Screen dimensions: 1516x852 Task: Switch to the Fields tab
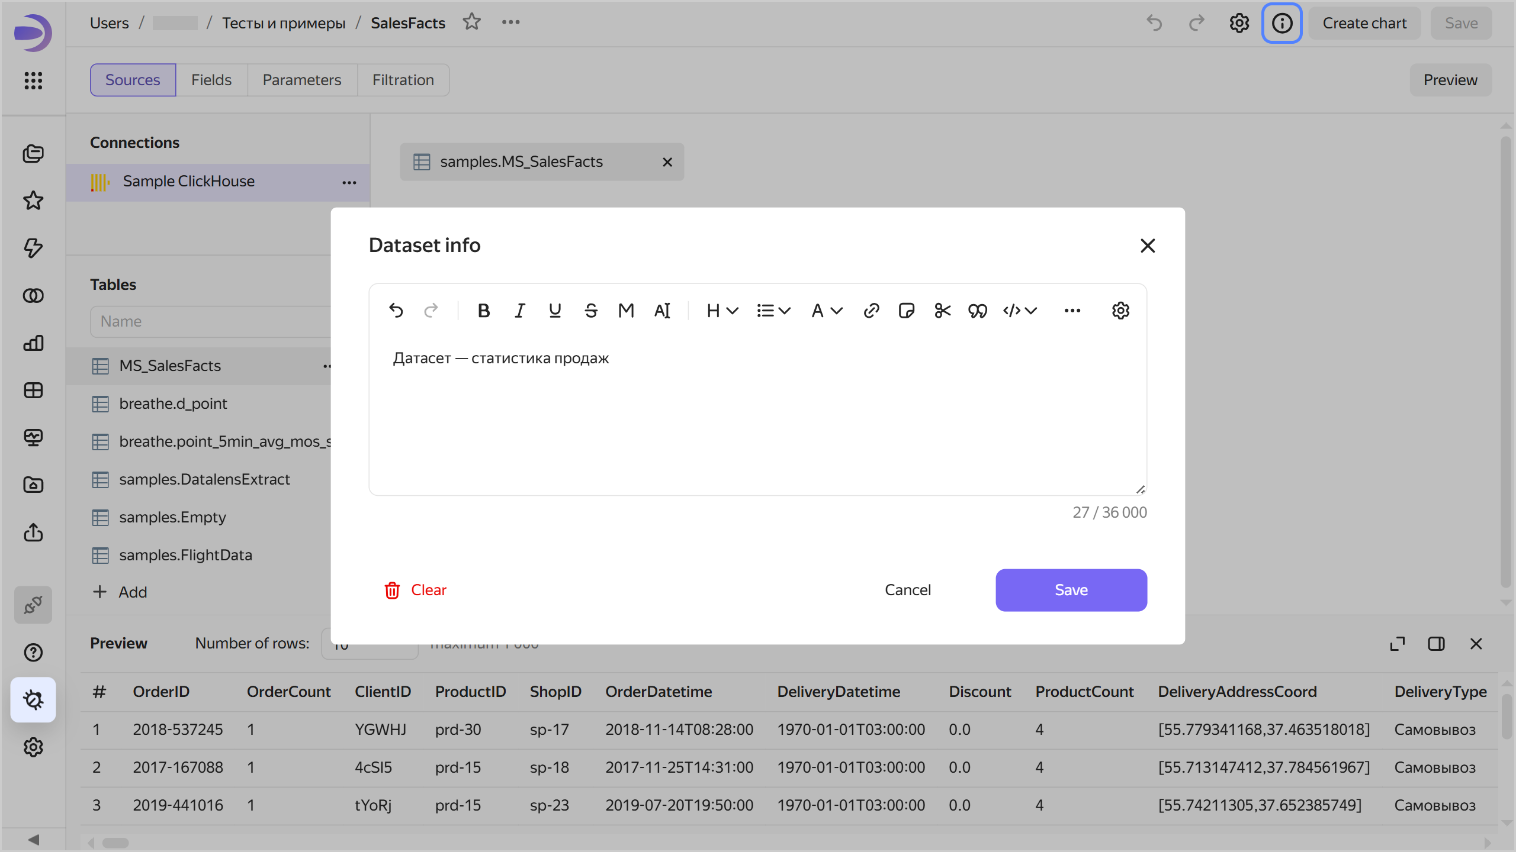211,79
